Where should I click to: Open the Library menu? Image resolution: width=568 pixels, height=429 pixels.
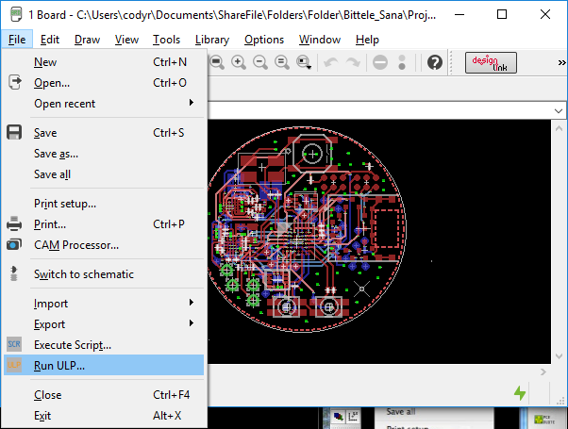(211, 40)
